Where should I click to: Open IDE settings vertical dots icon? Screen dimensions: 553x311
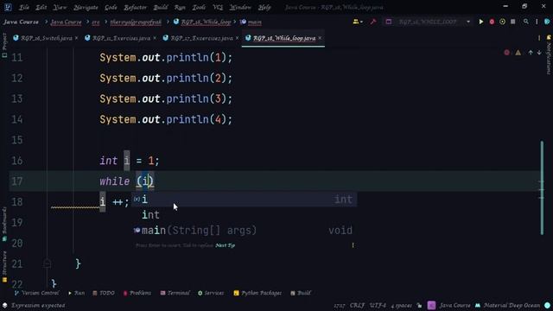tap(537, 22)
